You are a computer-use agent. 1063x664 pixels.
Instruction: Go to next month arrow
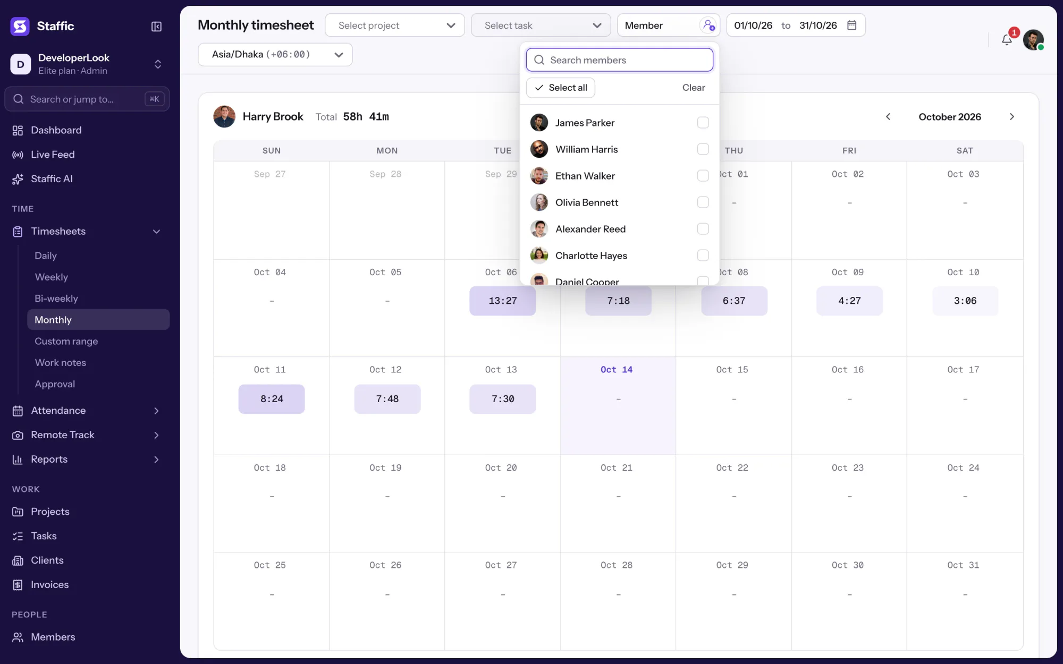1012,117
